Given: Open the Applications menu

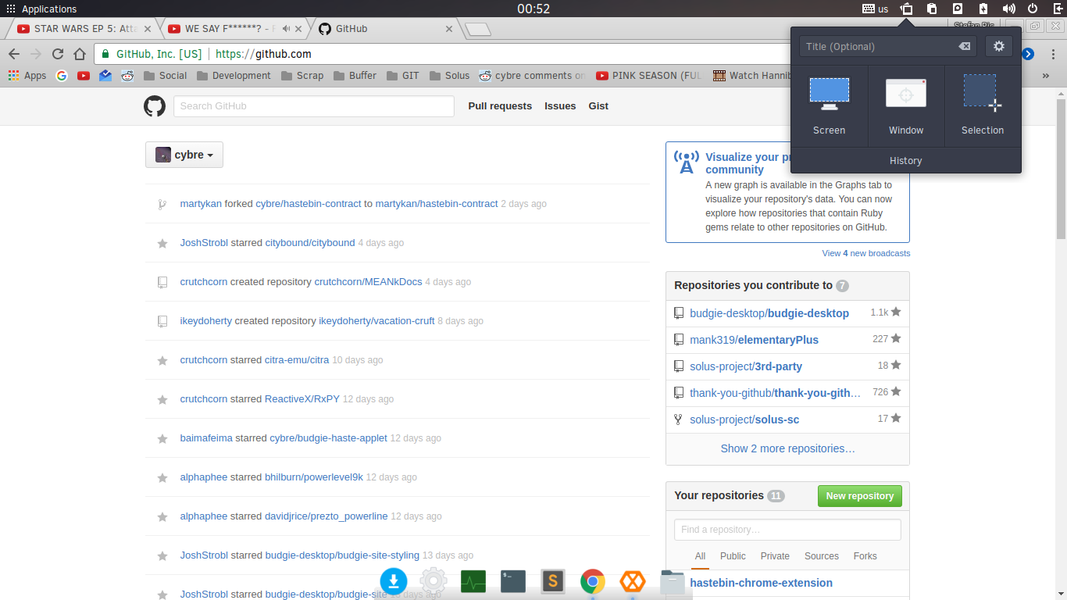Looking at the screenshot, I should coord(41,9).
